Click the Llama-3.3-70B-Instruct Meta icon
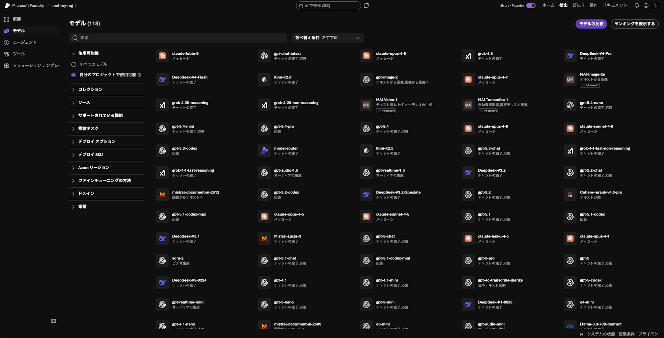 click(x=570, y=325)
